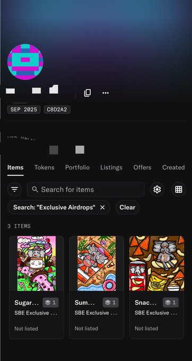192x361 pixels.
Task: Click the Search: "Exclusive Airdrops" filter chip
Action: [59, 208]
